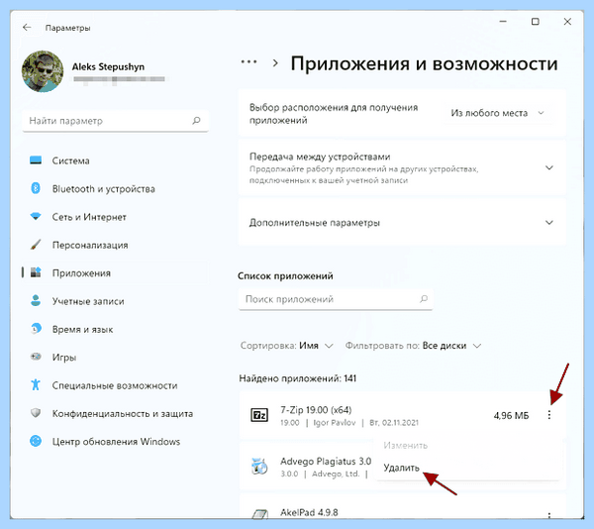The width and height of the screenshot is (594, 529).
Task: Click the three-dot menu for 7-Zip
Action: 548,415
